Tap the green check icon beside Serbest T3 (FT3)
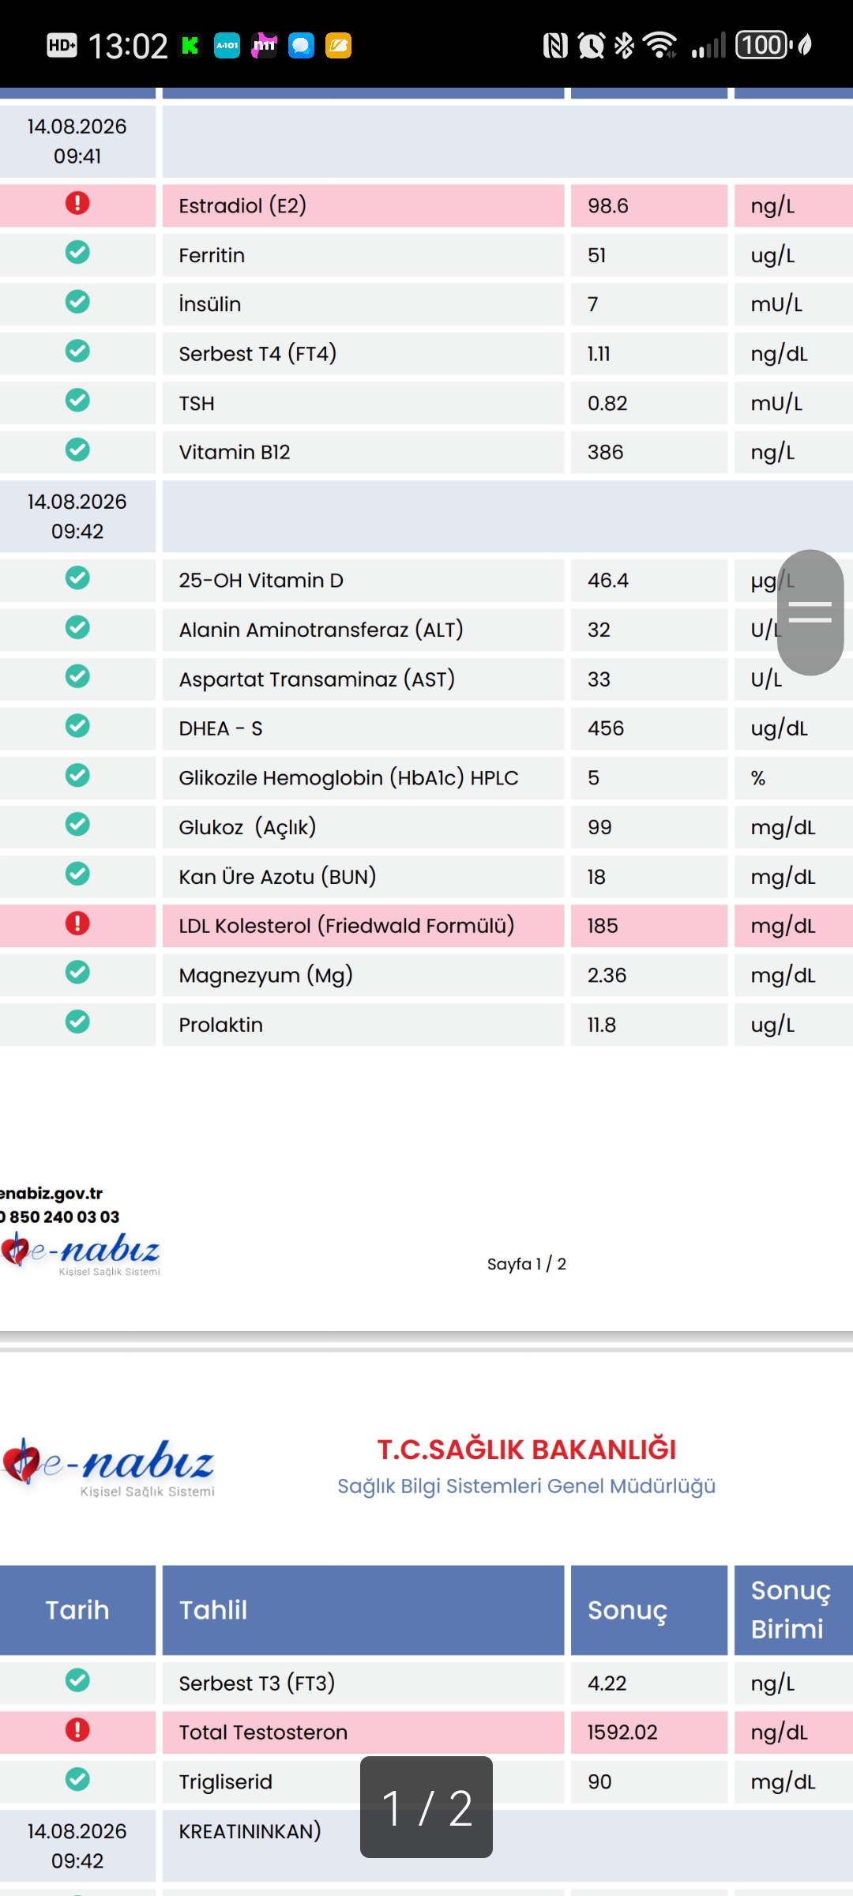Screen dimensions: 853x1896 77,1680
